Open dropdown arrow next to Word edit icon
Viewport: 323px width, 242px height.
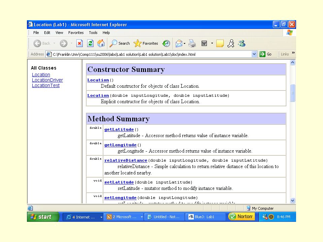[x=212, y=43]
